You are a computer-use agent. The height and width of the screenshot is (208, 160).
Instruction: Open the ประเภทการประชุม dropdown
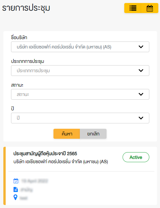coord(80,71)
